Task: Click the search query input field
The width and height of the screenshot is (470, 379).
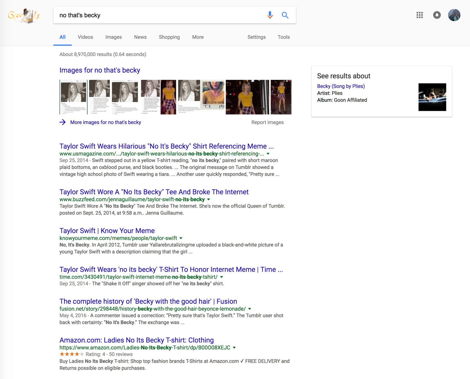Action: [160, 15]
